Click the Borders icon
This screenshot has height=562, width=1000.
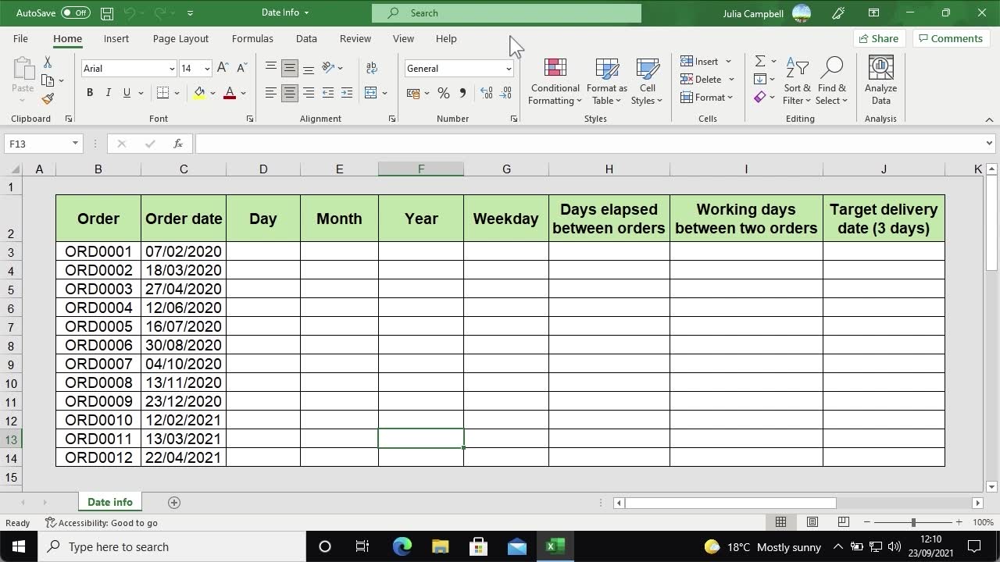pyautogui.click(x=162, y=93)
